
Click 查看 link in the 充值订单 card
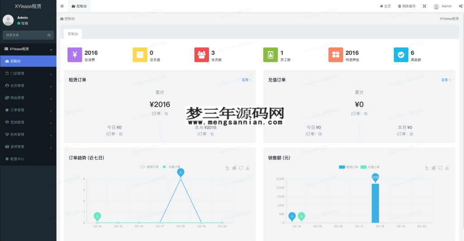tap(446, 80)
